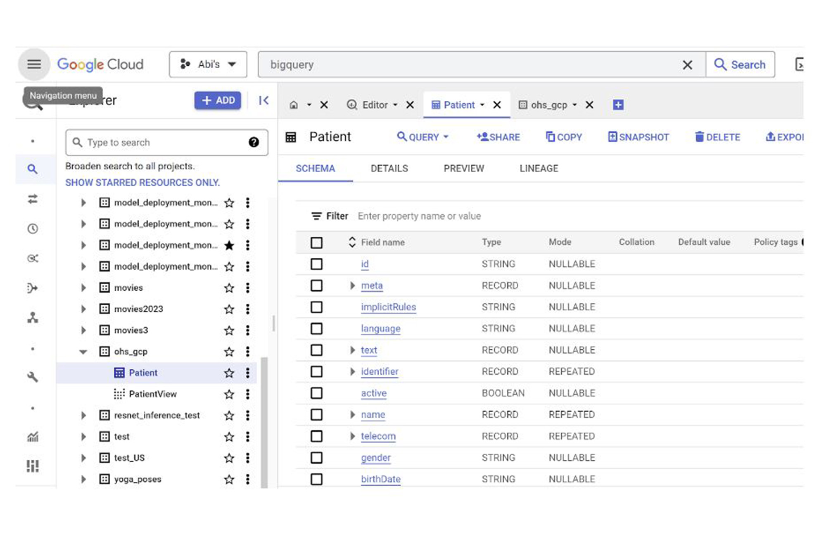826x535 pixels.
Task: Click SHARE for Patient table
Action: (x=498, y=137)
